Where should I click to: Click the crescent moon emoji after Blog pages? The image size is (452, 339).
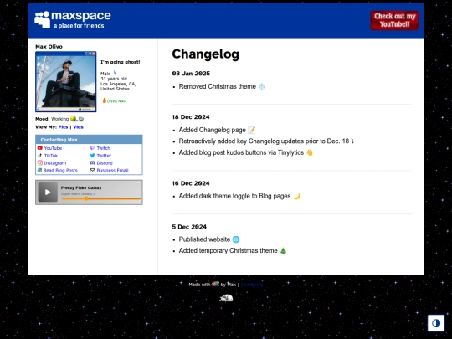coord(296,196)
